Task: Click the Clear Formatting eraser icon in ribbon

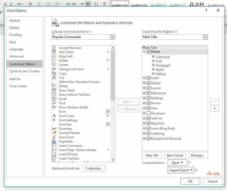Action: pyautogui.click(x=30, y=4)
